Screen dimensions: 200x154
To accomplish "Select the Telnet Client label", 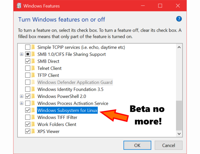I will [49, 68].
